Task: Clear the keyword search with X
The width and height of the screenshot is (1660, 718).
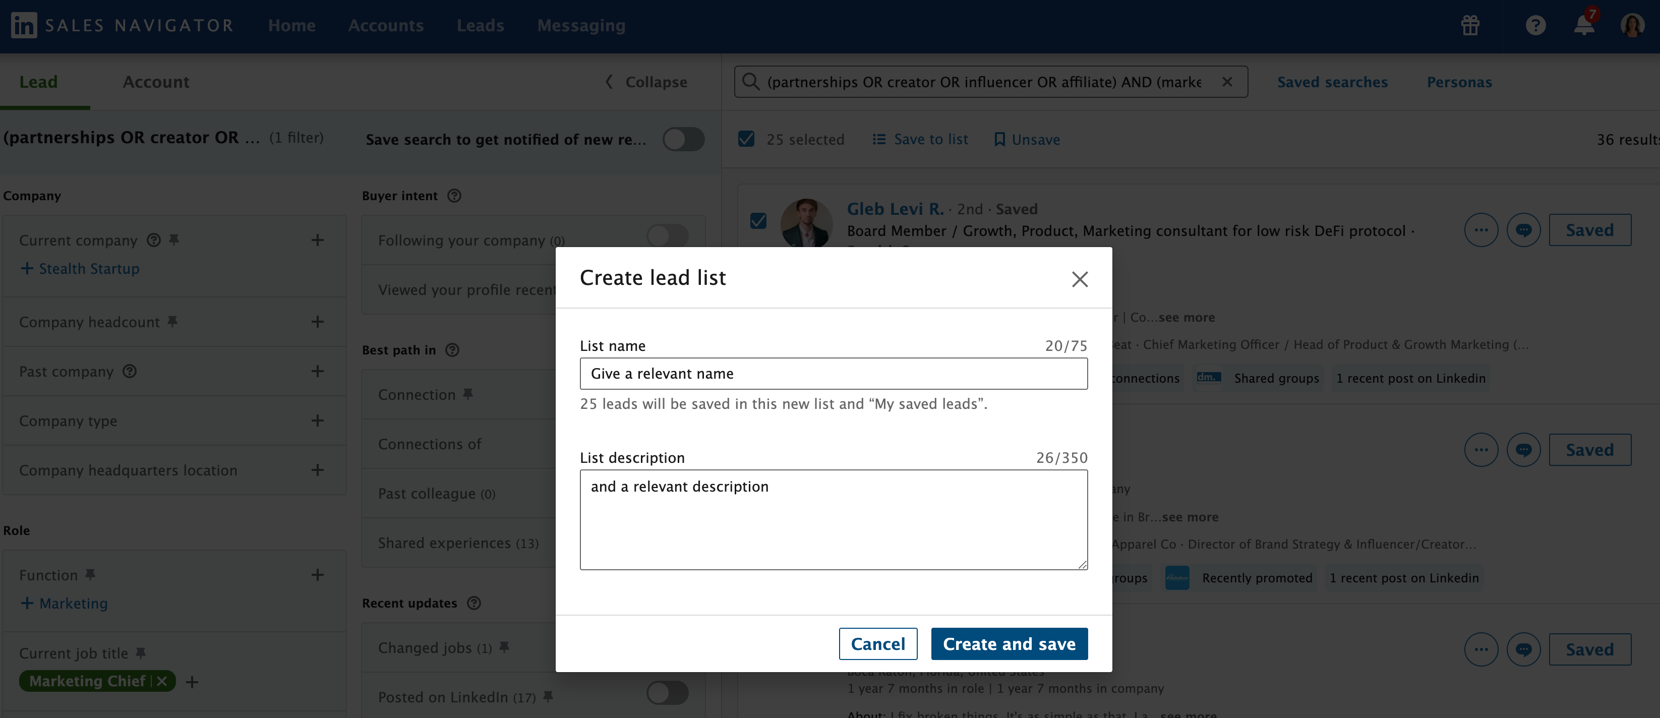Action: [x=1226, y=82]
